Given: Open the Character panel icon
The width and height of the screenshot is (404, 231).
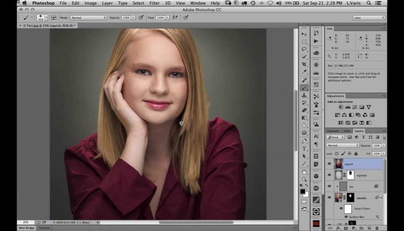Looking at the screenshot, I should 316,136.
